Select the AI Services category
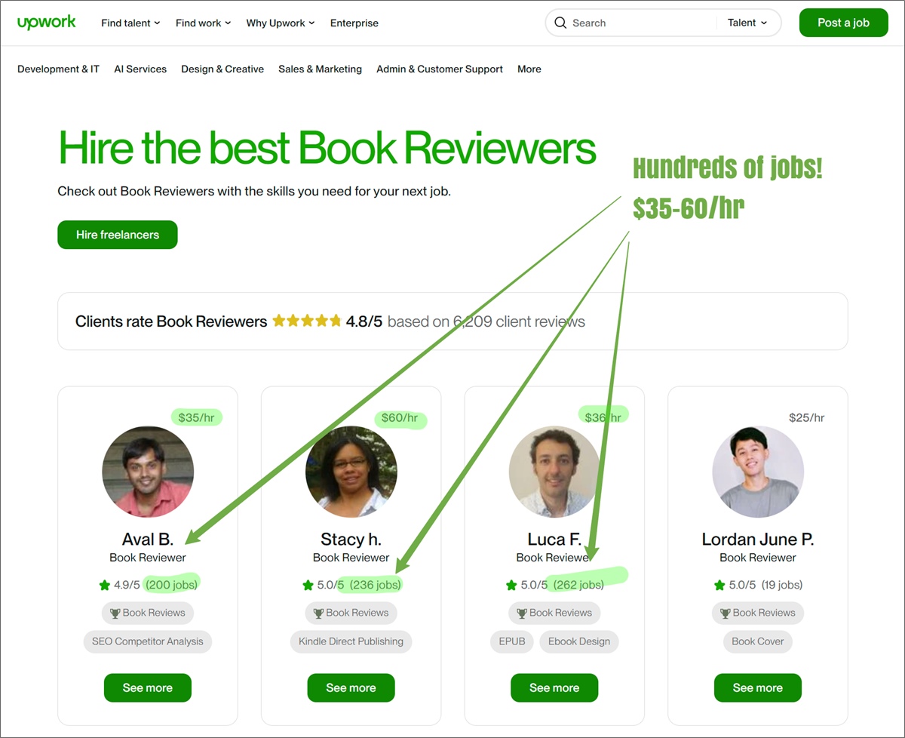 [140, 69]
